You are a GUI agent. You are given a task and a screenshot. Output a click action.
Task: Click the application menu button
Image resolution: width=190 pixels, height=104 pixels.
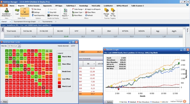coord(4,5)
